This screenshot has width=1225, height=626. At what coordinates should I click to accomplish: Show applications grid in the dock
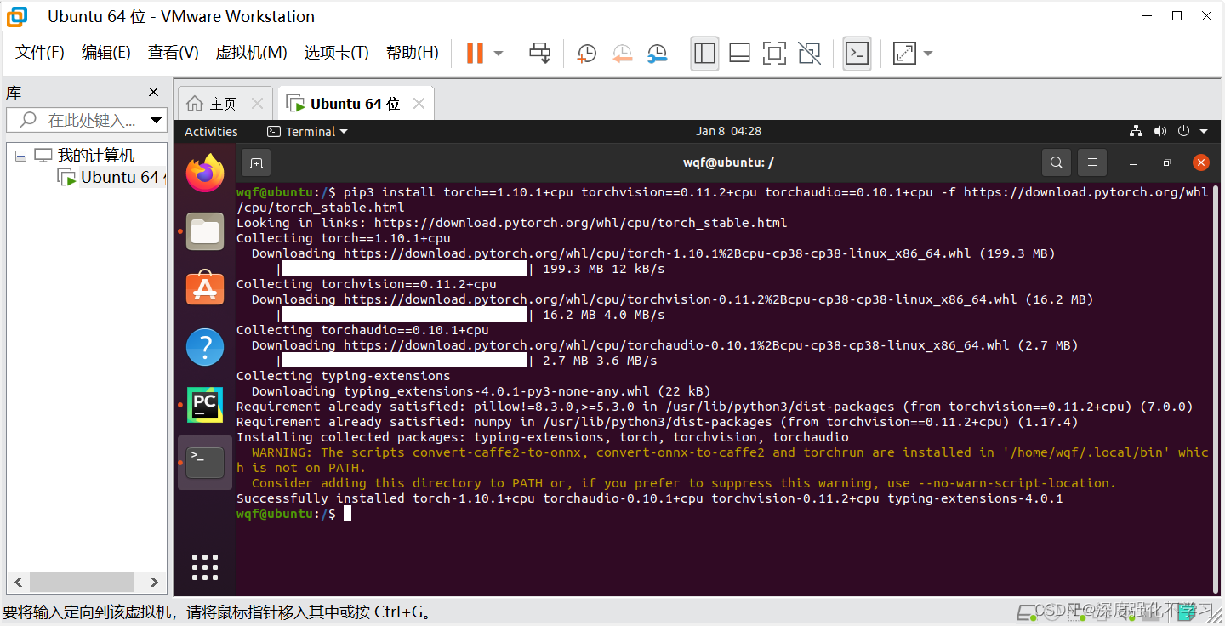(205, 567)
